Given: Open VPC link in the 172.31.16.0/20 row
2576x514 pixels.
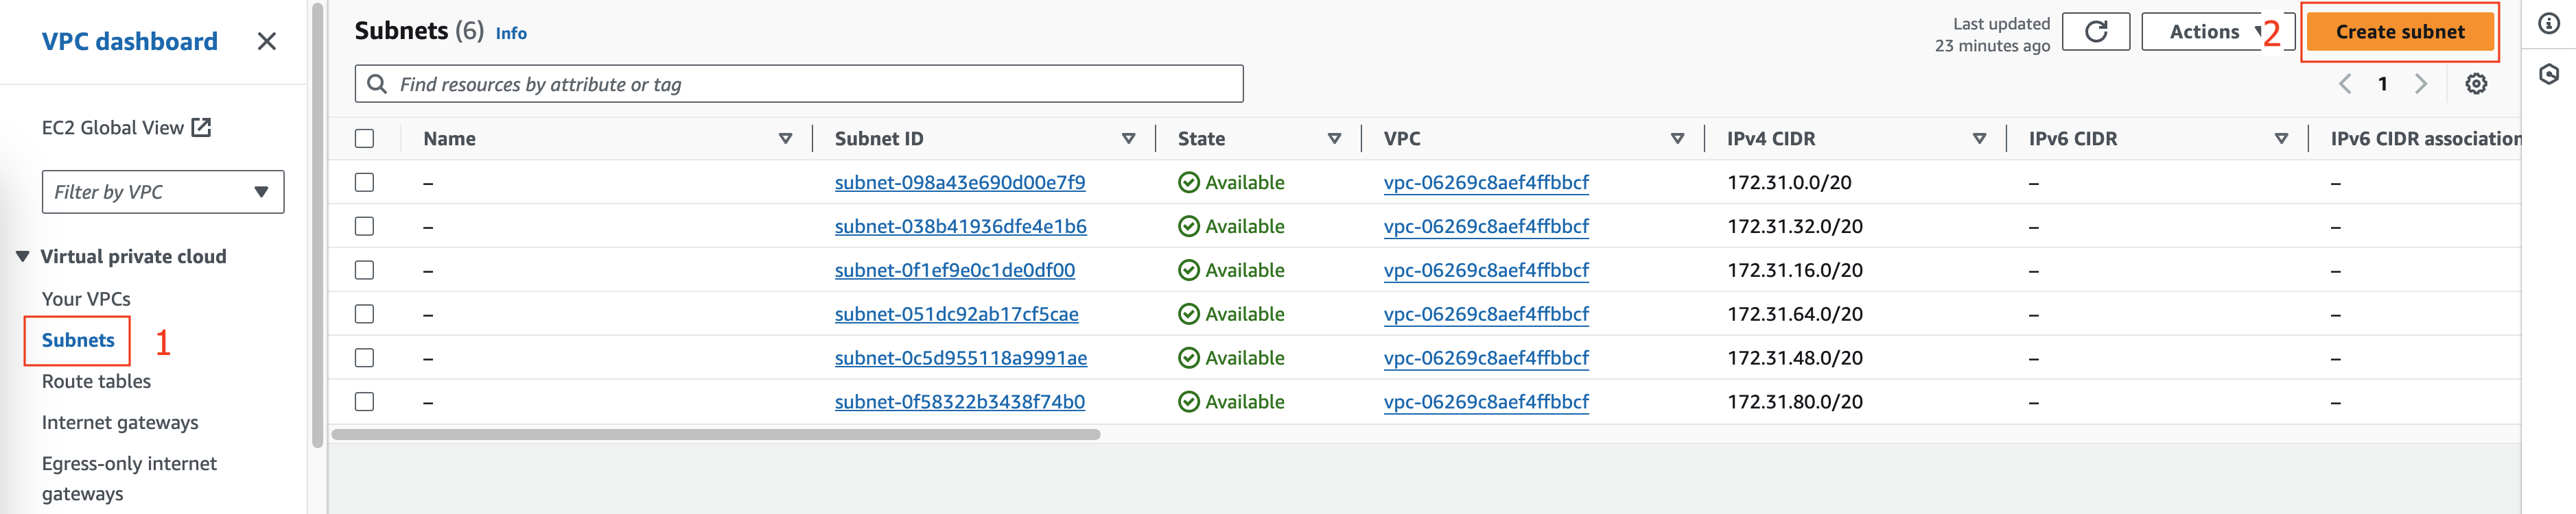Looking at the screenshot, I should tap(1486, 271).
